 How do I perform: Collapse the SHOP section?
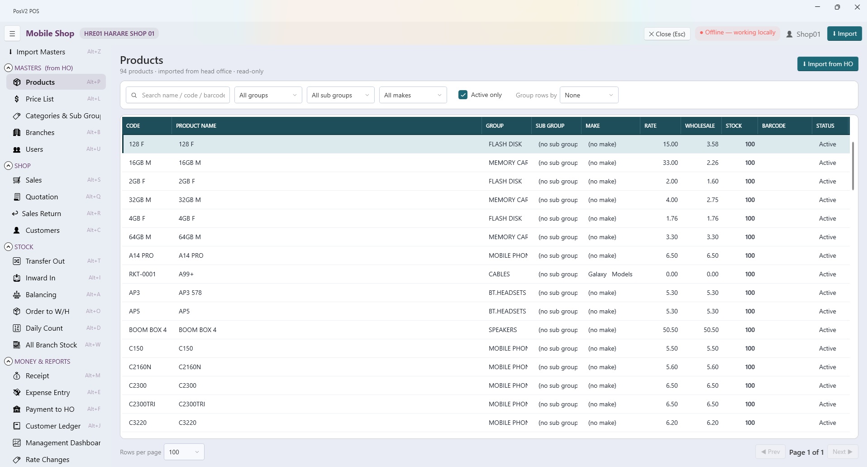pos(8,166)
